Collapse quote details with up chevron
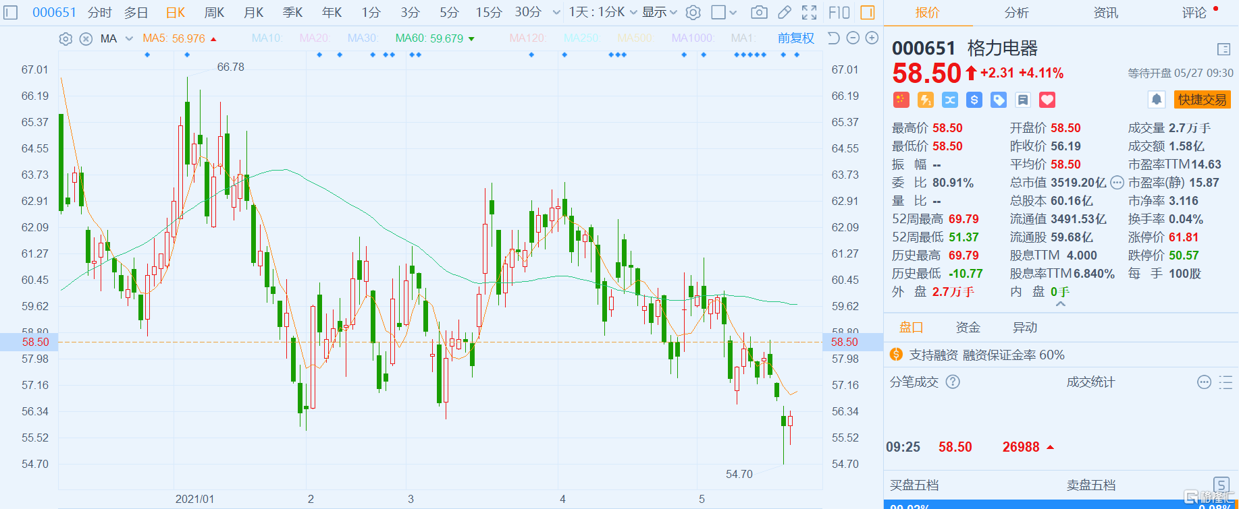The height and width of the screenshot is (509, 1239). (x=1061, y=304)
